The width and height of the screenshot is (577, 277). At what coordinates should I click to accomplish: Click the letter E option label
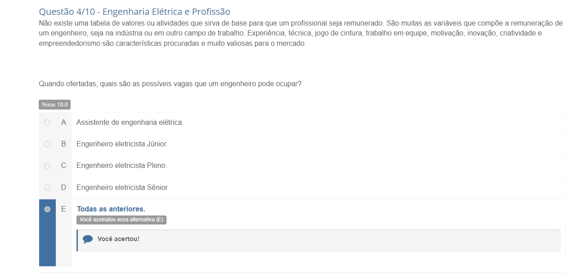click(63, 209)
